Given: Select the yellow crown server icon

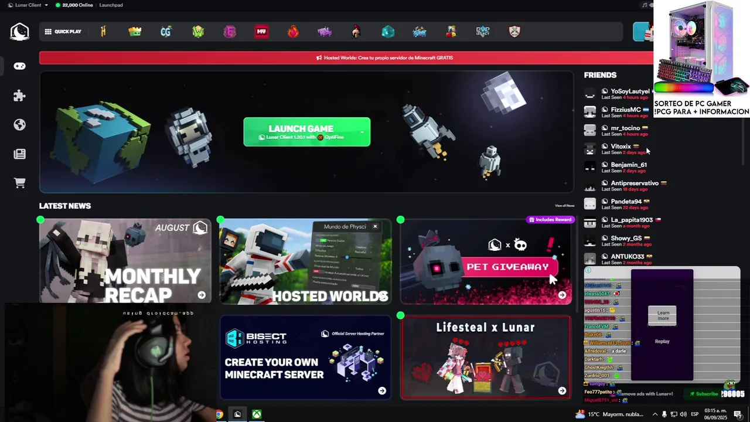Looking at the screenshot, I should [x=135, y=32].
